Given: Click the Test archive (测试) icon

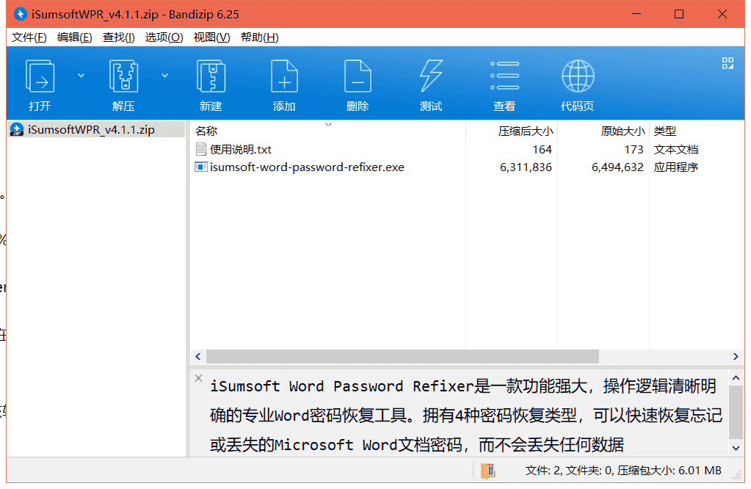Looking at the screenshot, I should (x=431, y=76).
